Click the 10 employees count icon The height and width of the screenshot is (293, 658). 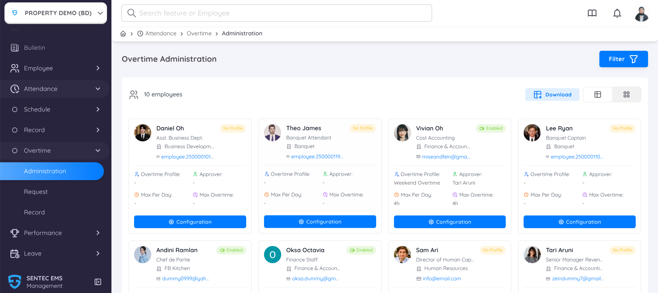point(134,95)
